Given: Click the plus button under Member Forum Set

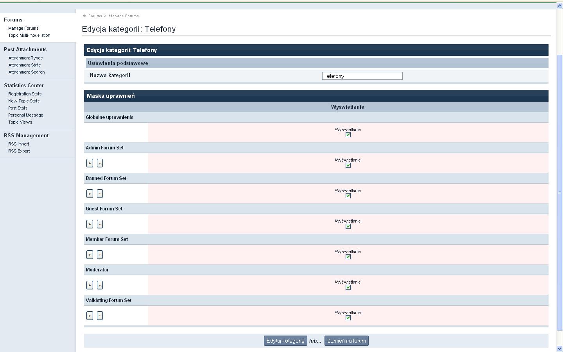Looking at the screenshot, I should pos(90,255).
